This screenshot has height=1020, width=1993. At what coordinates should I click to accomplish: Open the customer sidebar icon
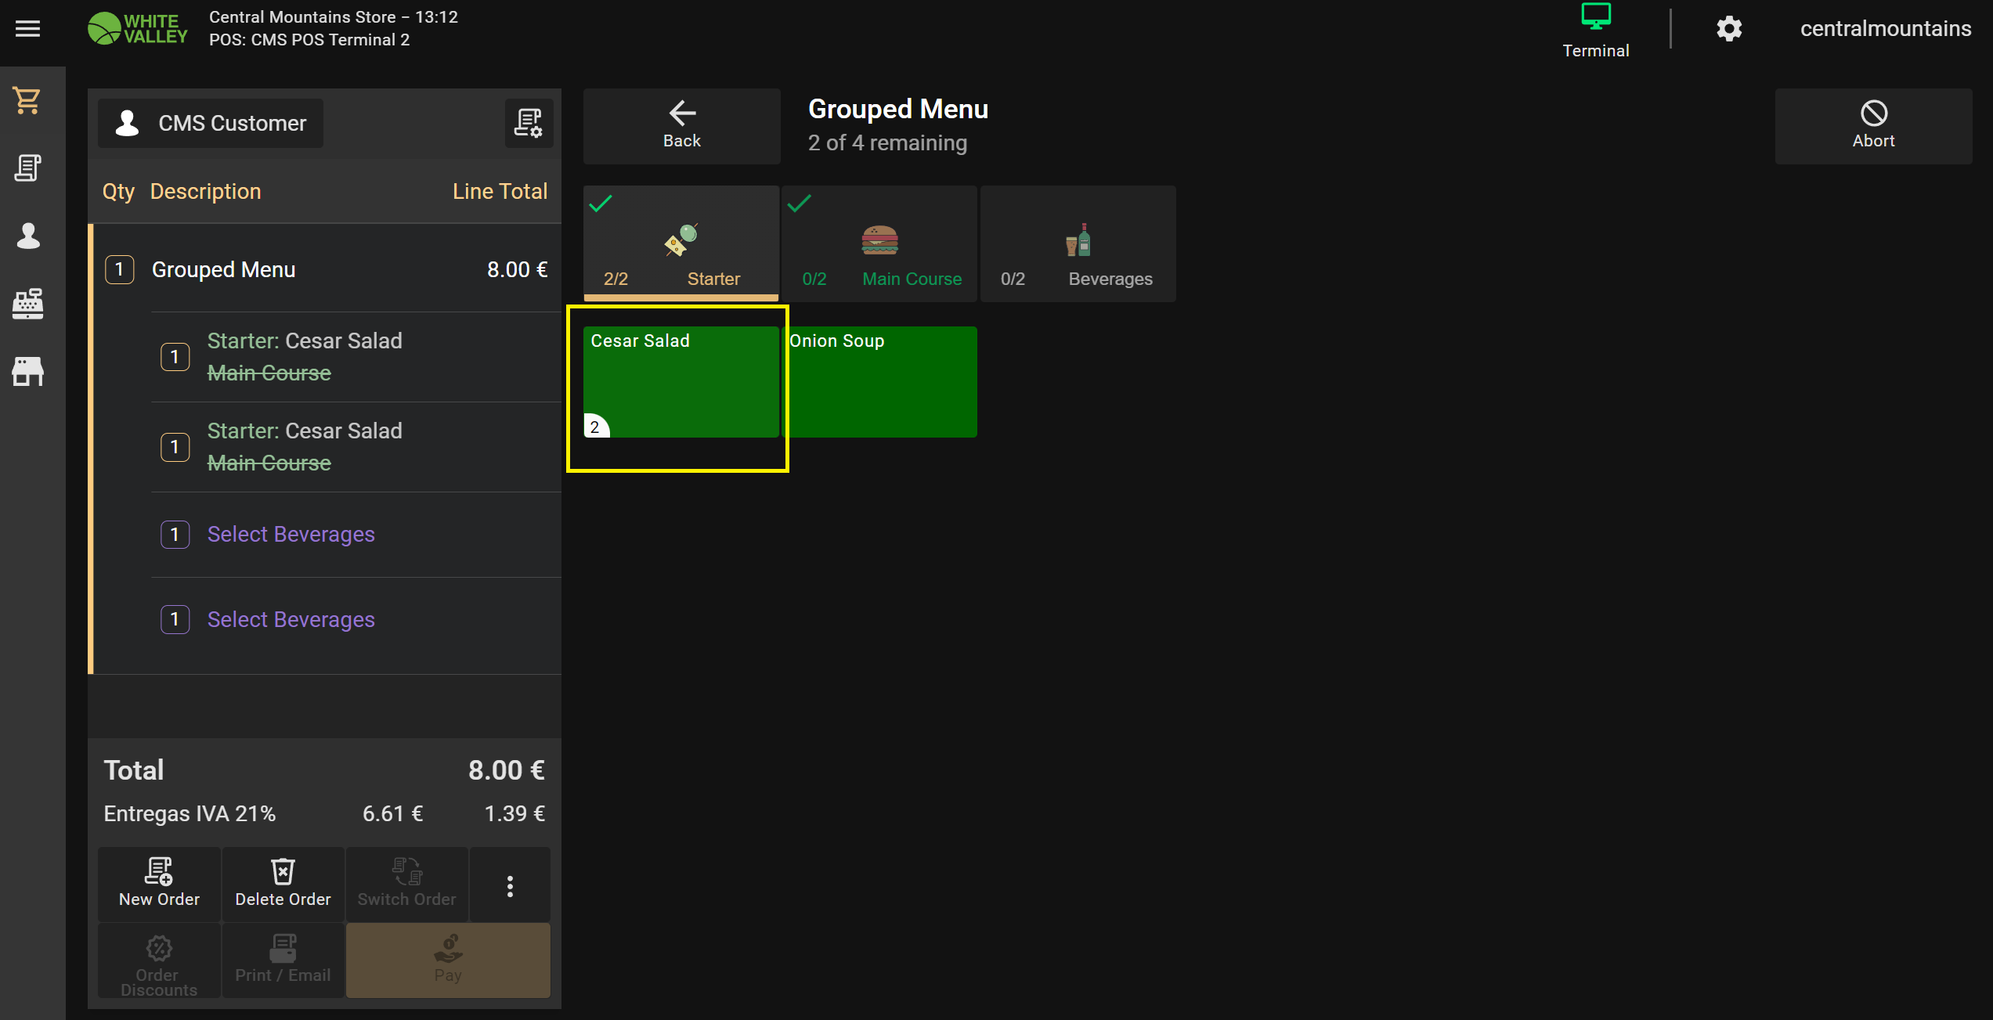pyautogui.click(x=28, y=236)
